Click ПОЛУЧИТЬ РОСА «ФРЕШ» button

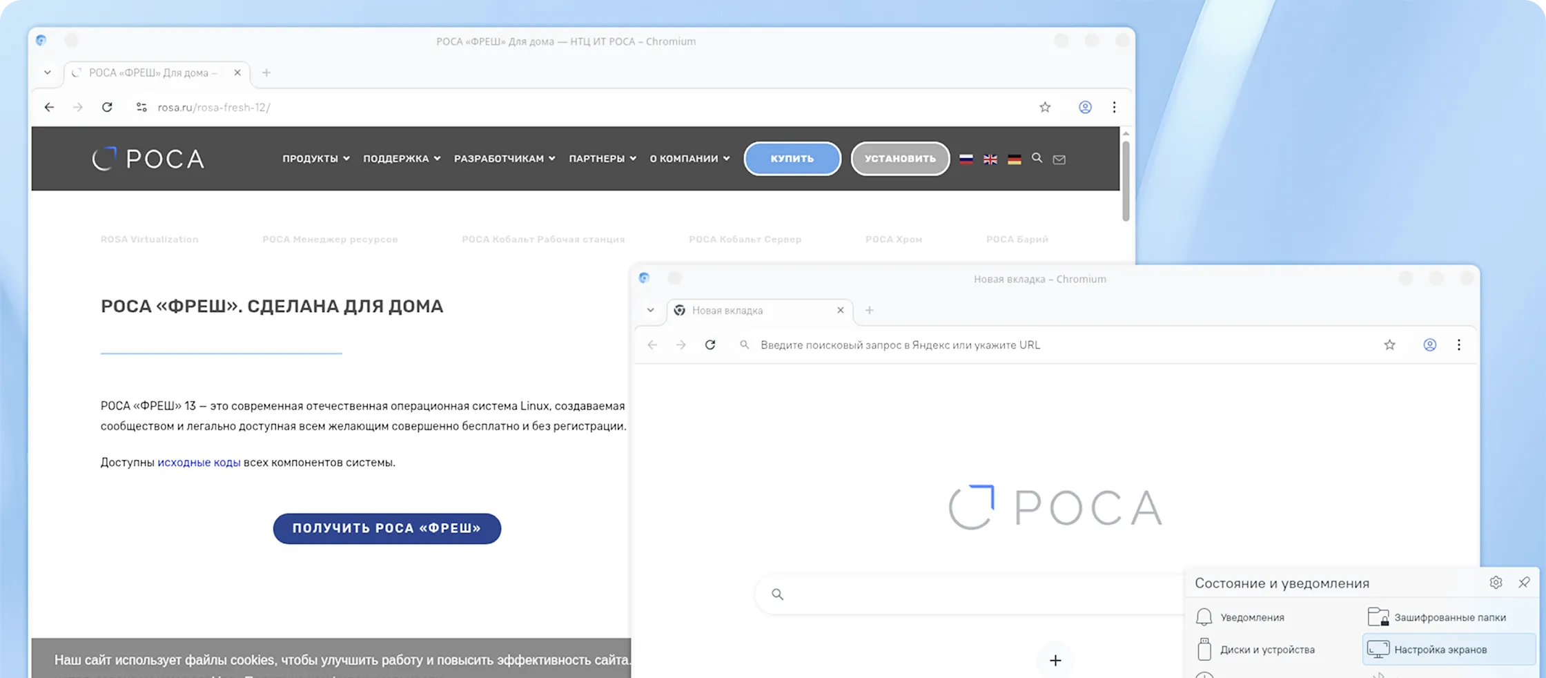387,528
